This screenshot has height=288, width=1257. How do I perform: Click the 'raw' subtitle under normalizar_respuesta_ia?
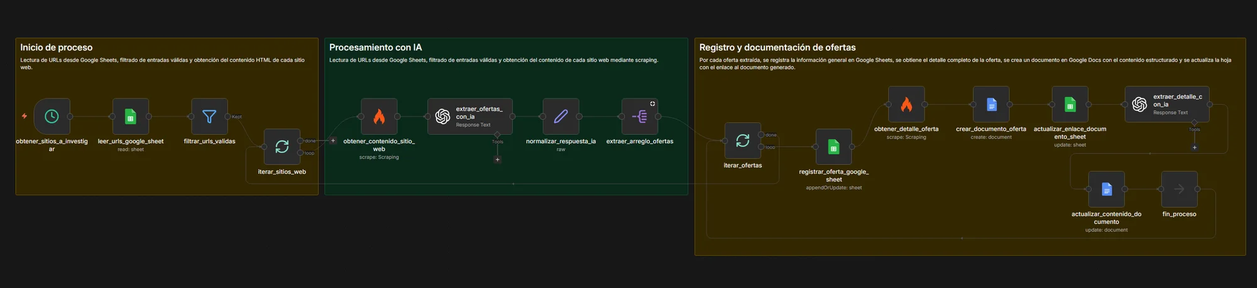click(x=561, y=149)
